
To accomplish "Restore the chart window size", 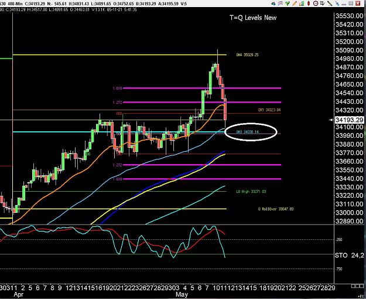I will coord(351,4).
